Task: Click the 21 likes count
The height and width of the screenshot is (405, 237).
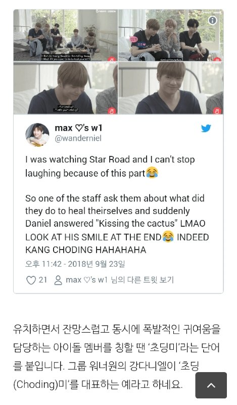Action: pyautogui.click(x=43, y=280)
